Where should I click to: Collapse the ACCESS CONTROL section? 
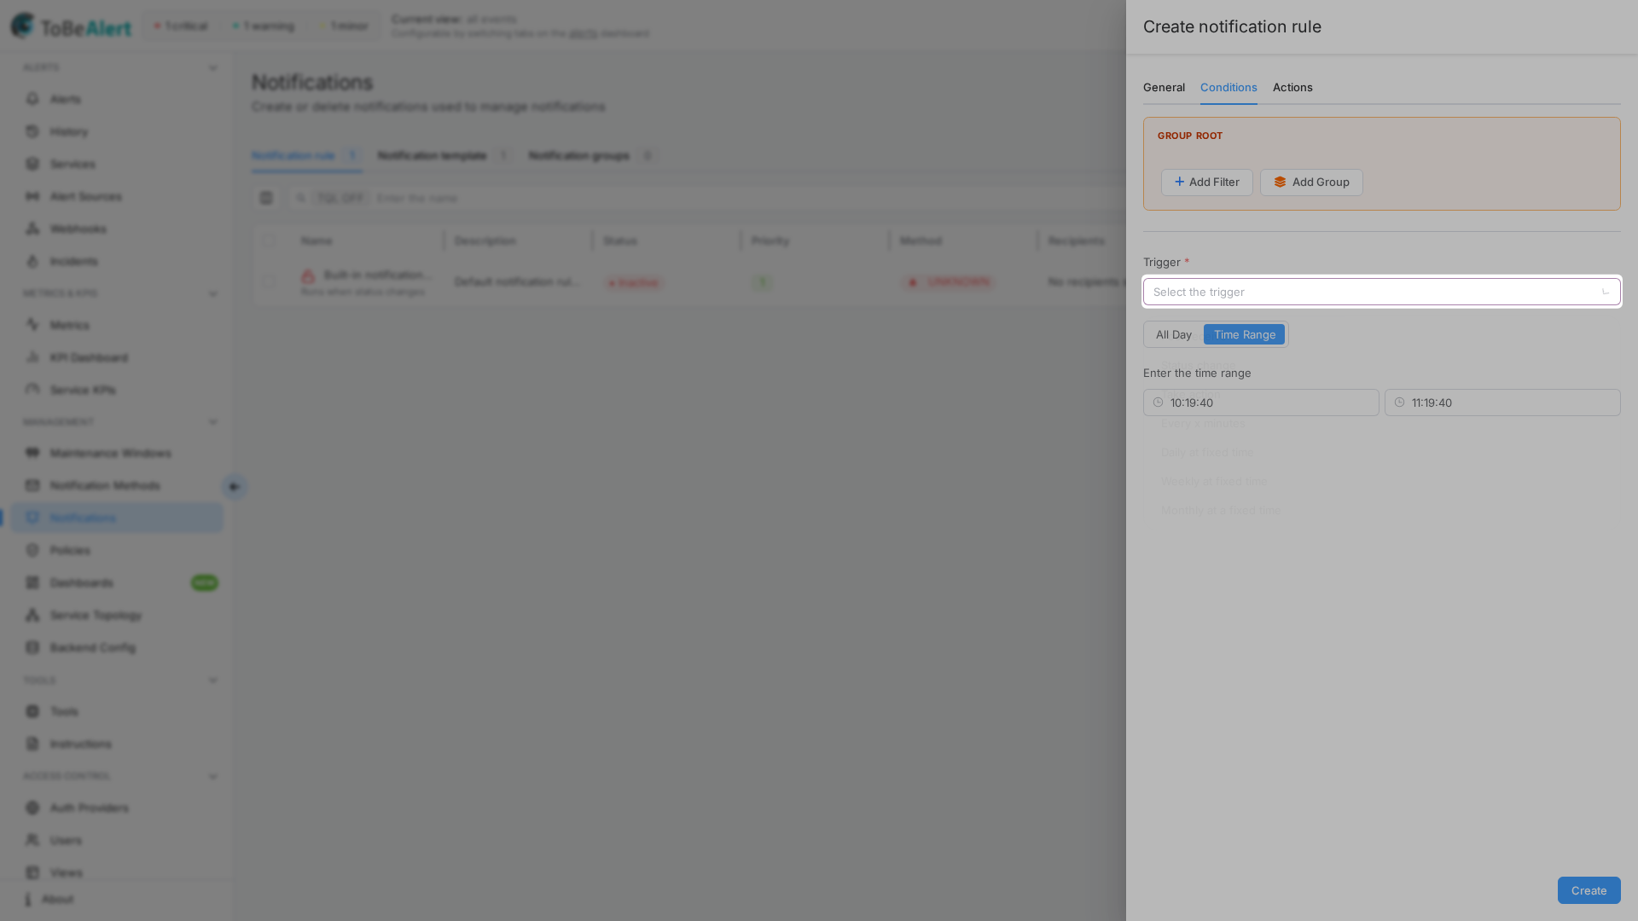pos(213,777)
